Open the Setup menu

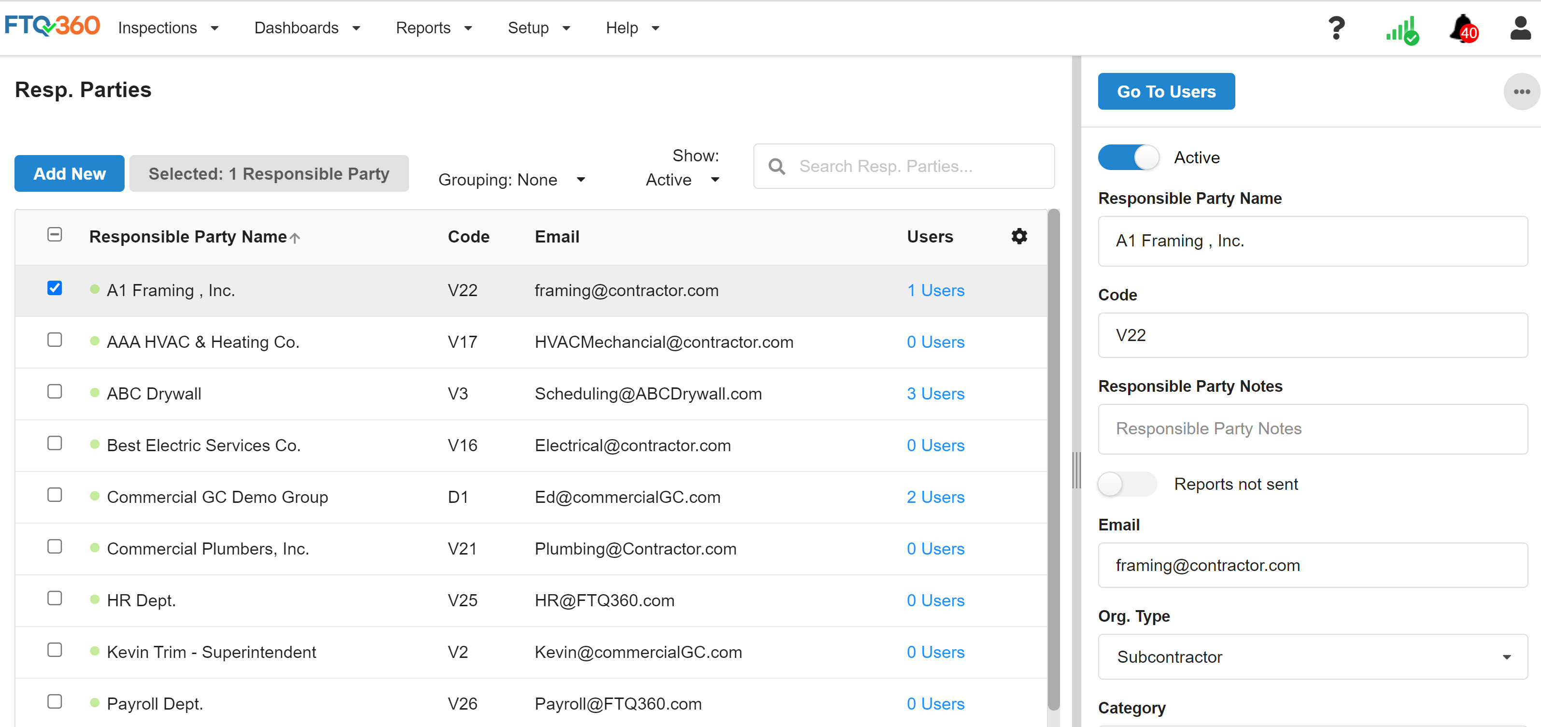tap(538, 28)
